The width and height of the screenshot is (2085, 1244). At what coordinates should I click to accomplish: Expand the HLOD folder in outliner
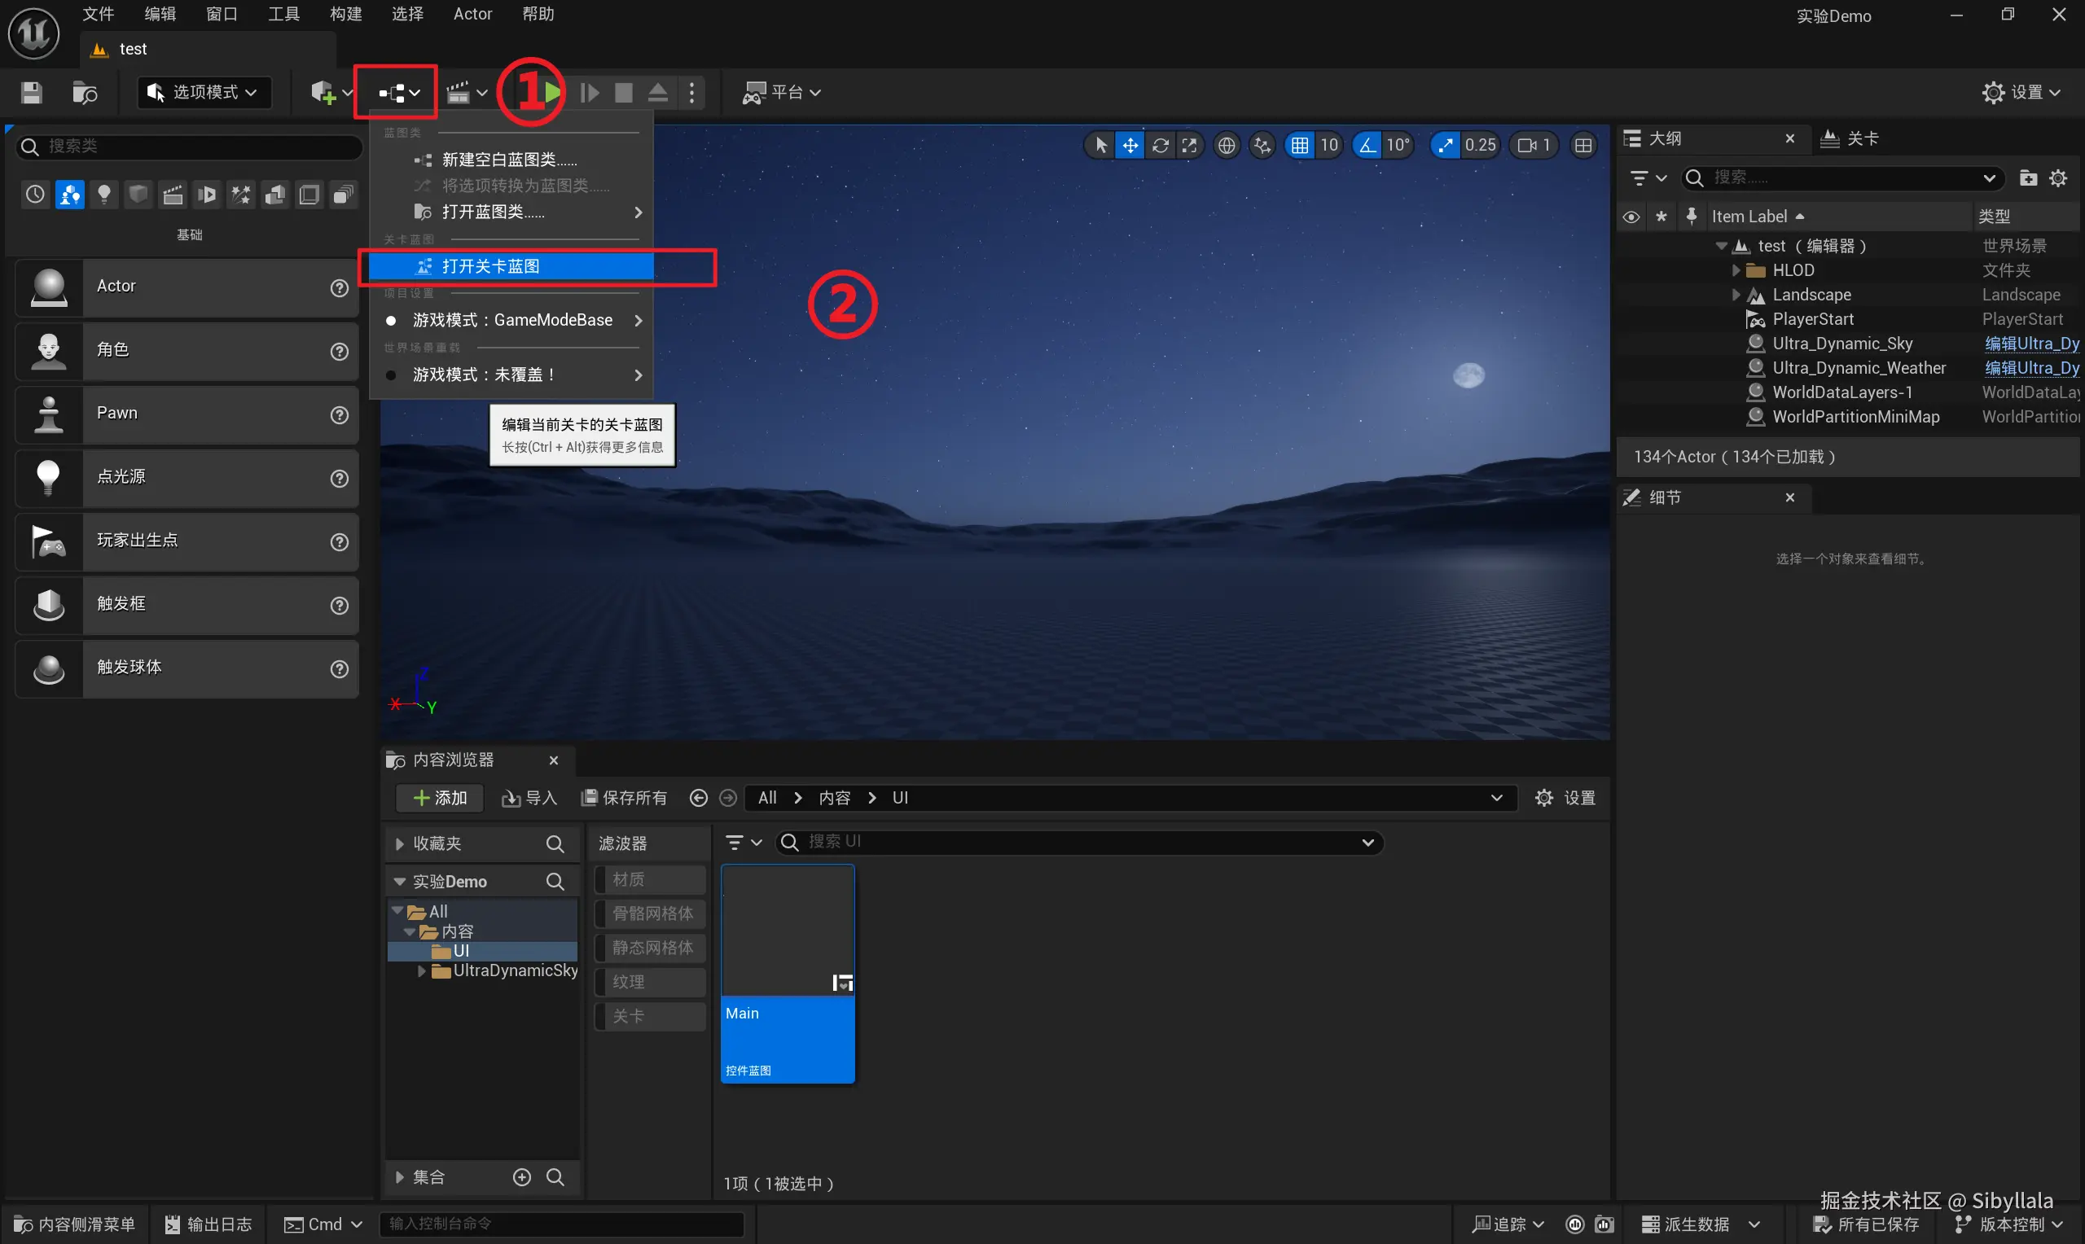pos(1736,270)
